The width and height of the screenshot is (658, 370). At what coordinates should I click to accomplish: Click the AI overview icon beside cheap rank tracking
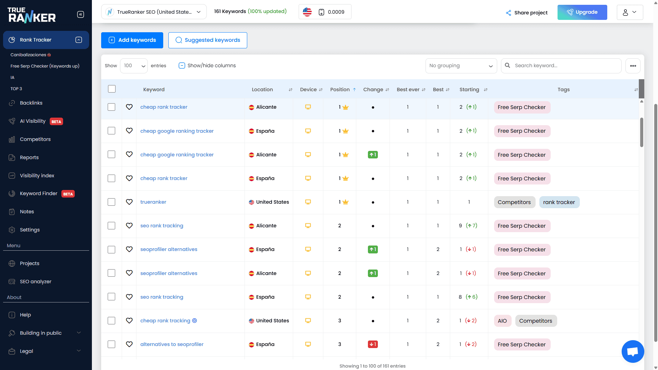(194, 321)
